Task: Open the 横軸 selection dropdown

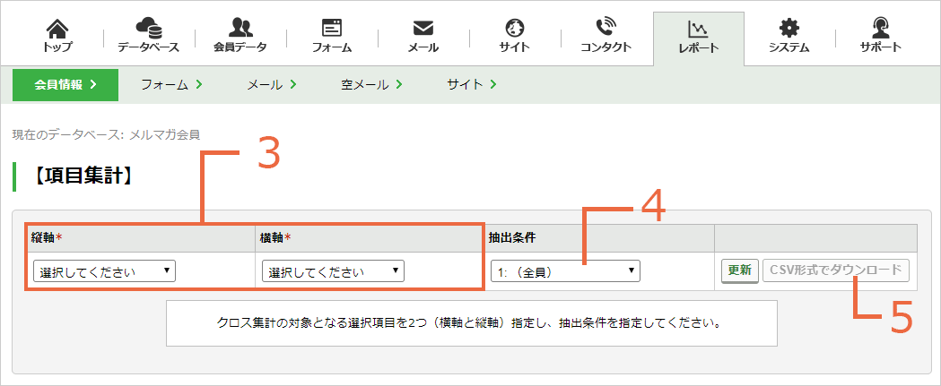Action: click(333, 271)
